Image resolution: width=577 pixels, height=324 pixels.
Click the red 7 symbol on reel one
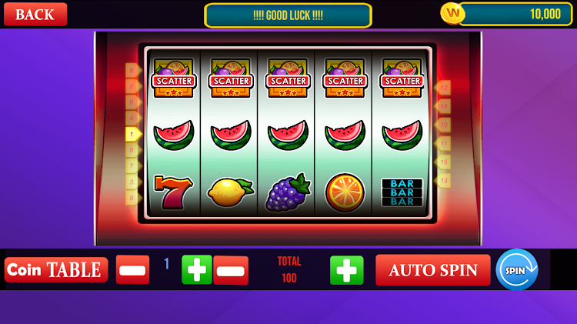[x=173, y=192]
